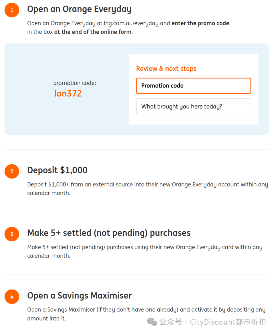
Task: Click the CityDiscount都市折扣 watermark text
Action: pyautogui.click(x=228, y=322)
